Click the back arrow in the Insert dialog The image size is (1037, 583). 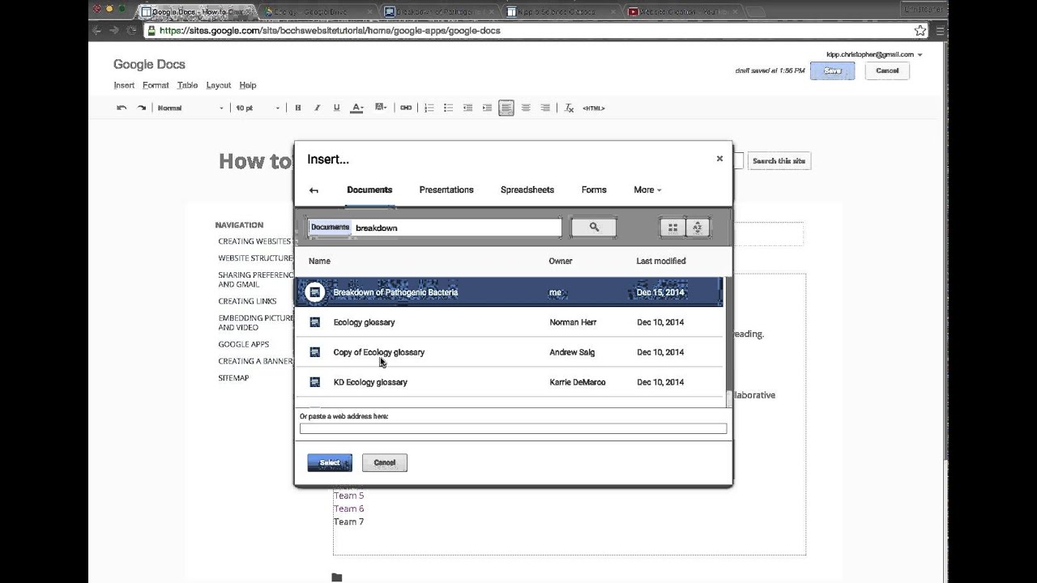point(314,190)
